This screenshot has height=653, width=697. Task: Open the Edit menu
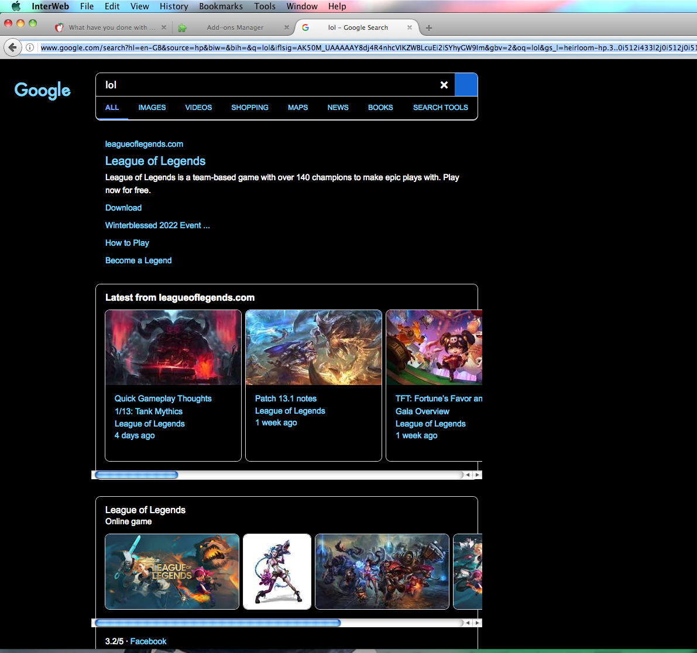coord(112,6)
